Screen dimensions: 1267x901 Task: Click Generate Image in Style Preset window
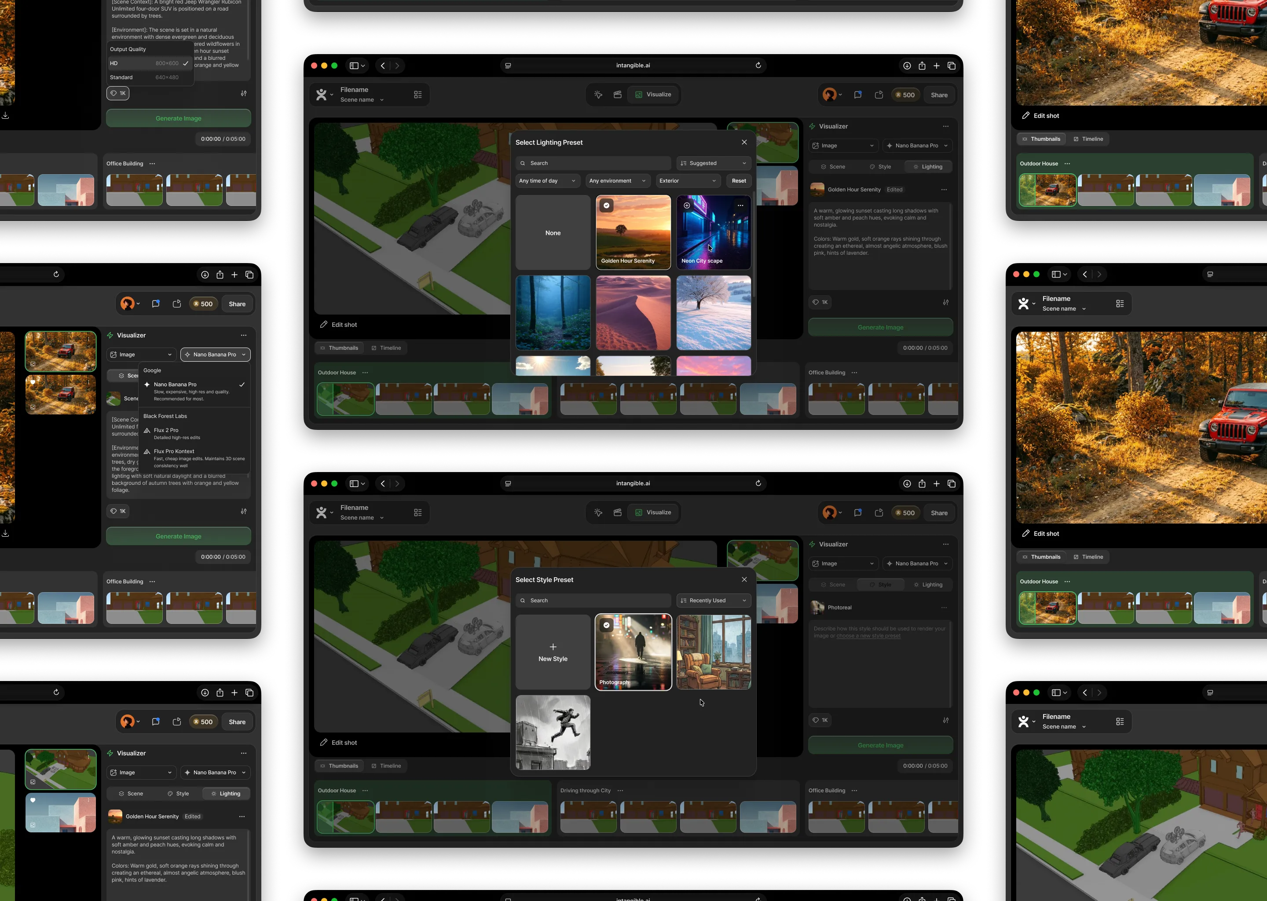[x=880, y=746]
